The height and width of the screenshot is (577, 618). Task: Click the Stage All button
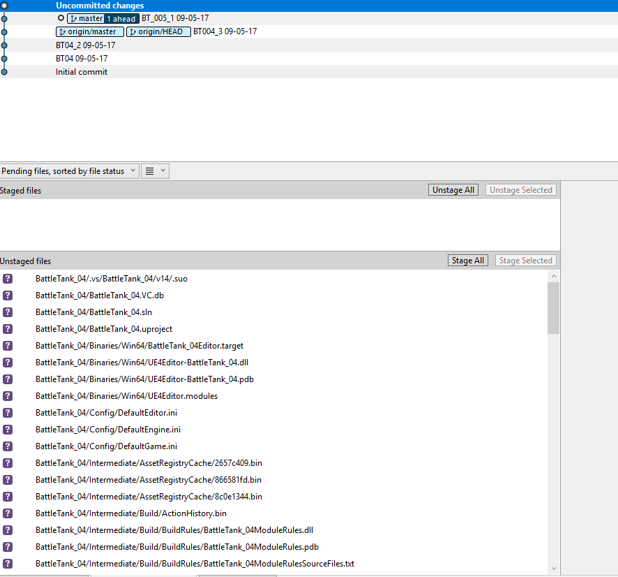tap(467, 260)
